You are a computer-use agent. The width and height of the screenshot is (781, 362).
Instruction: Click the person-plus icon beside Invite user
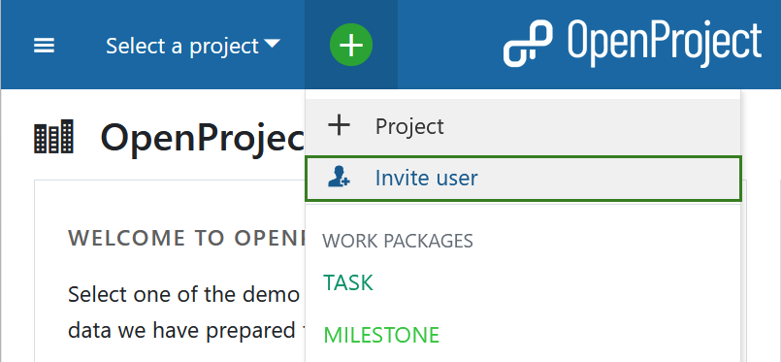click(339, 178)
